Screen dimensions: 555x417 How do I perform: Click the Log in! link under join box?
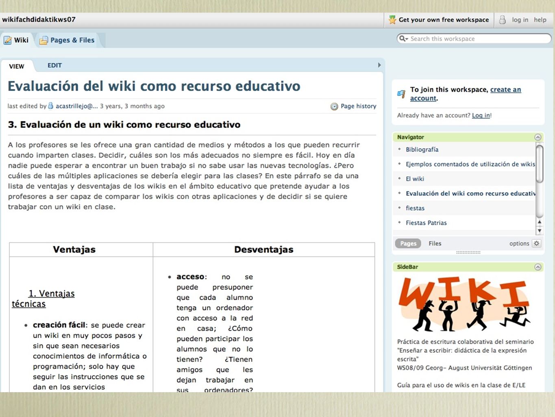coord(482,115)
